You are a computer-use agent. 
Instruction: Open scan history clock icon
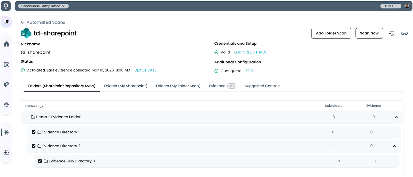(392, 33)
